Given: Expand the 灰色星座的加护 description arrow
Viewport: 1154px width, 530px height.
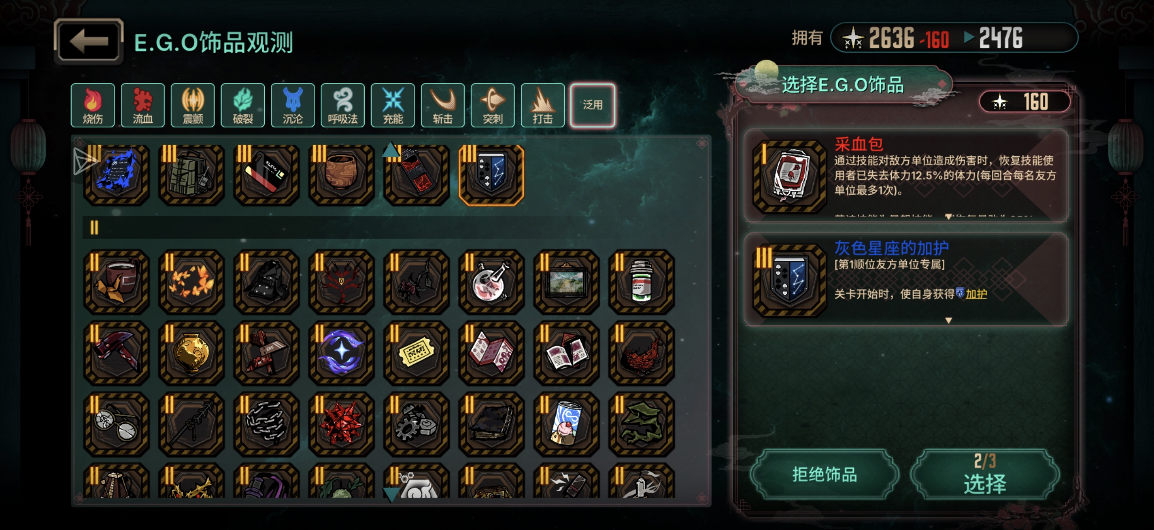Looking at the screenshot, I should click(948, 320).
